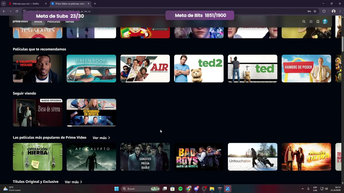The height and width of the screenshot is (193, 344).
Task: Click the taskbar Buscar search box
Action: 141,189
